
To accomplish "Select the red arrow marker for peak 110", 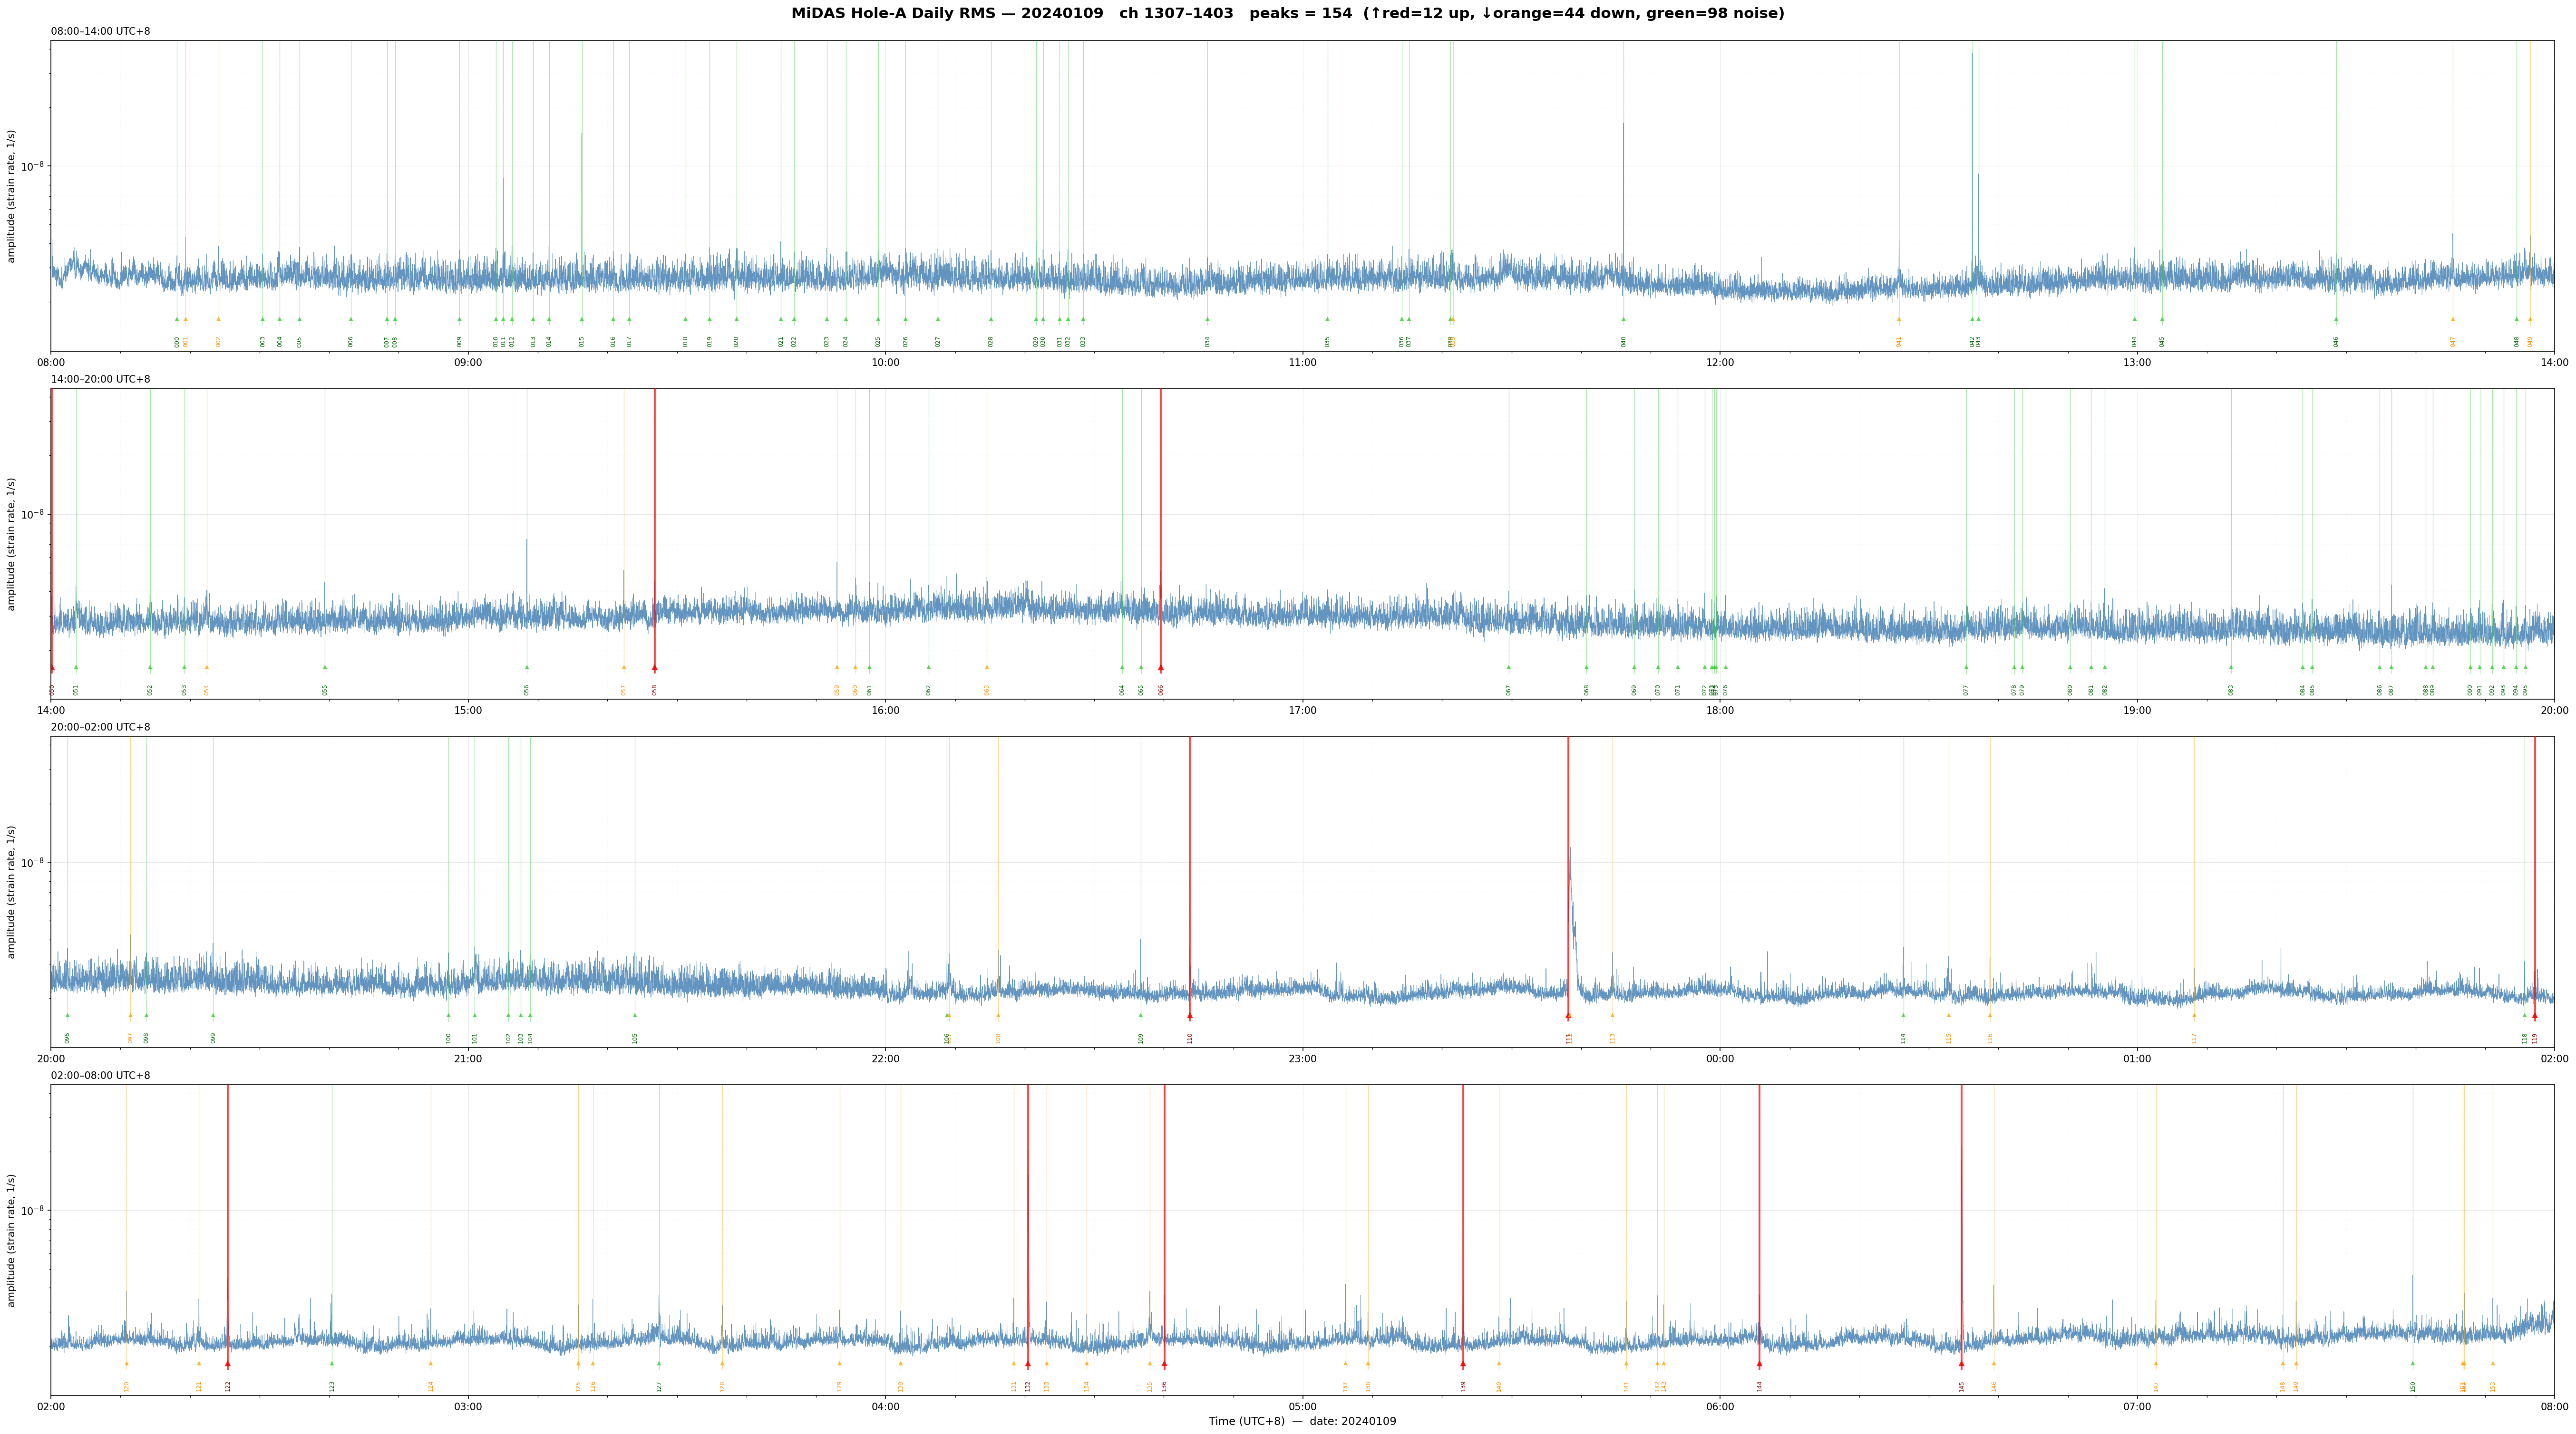I will 1190,1015.
